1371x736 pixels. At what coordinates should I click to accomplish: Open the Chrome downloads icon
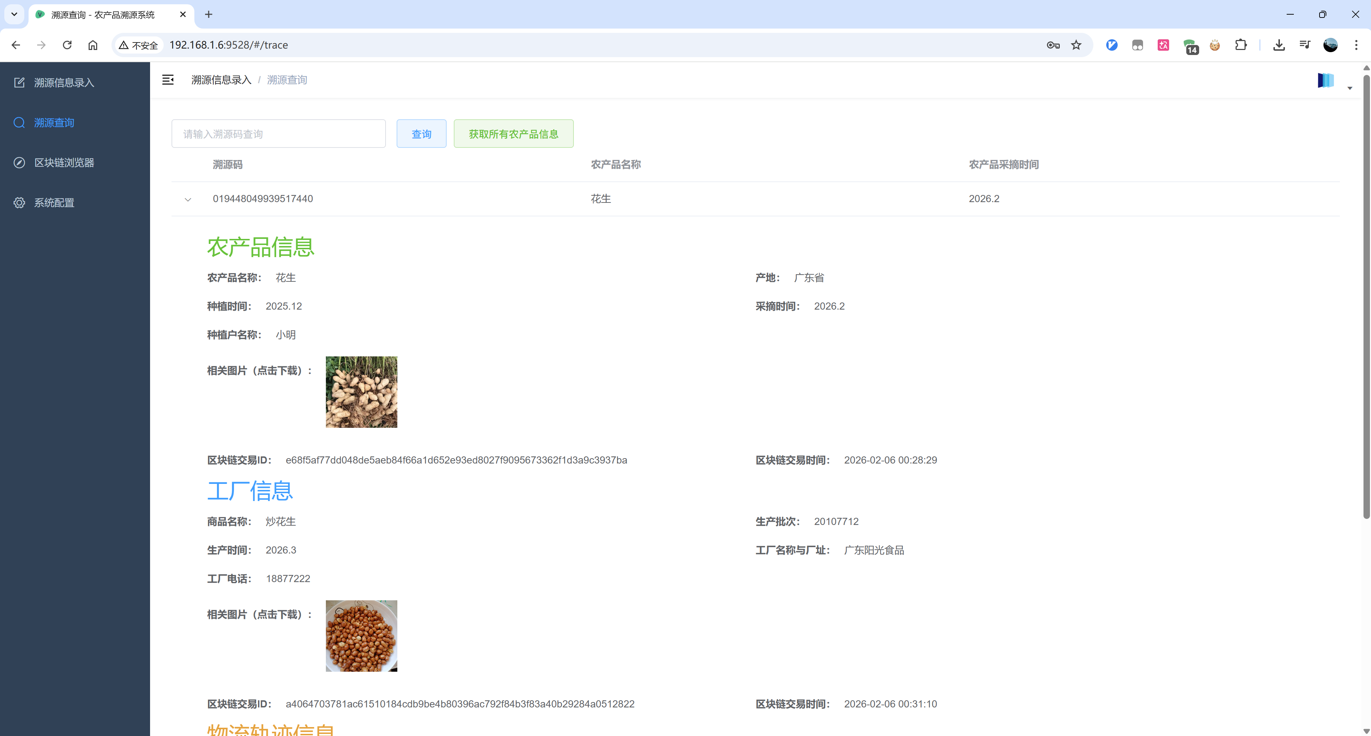1279,45
